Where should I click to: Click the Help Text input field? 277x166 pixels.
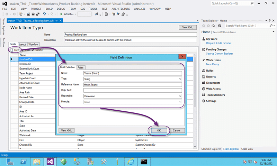click(133, 90)
